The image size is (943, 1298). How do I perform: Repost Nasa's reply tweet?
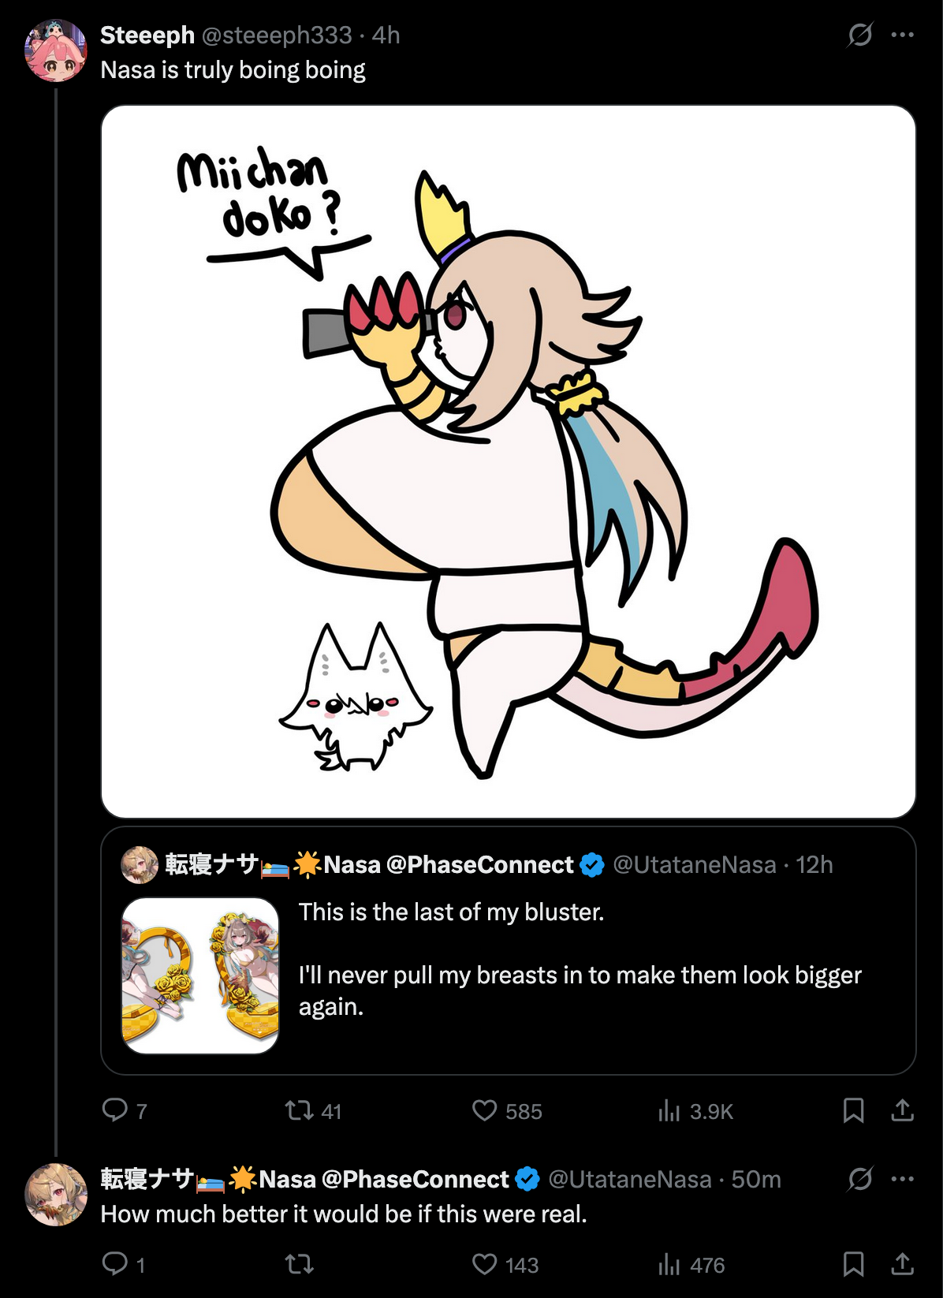click(300, 1264)
